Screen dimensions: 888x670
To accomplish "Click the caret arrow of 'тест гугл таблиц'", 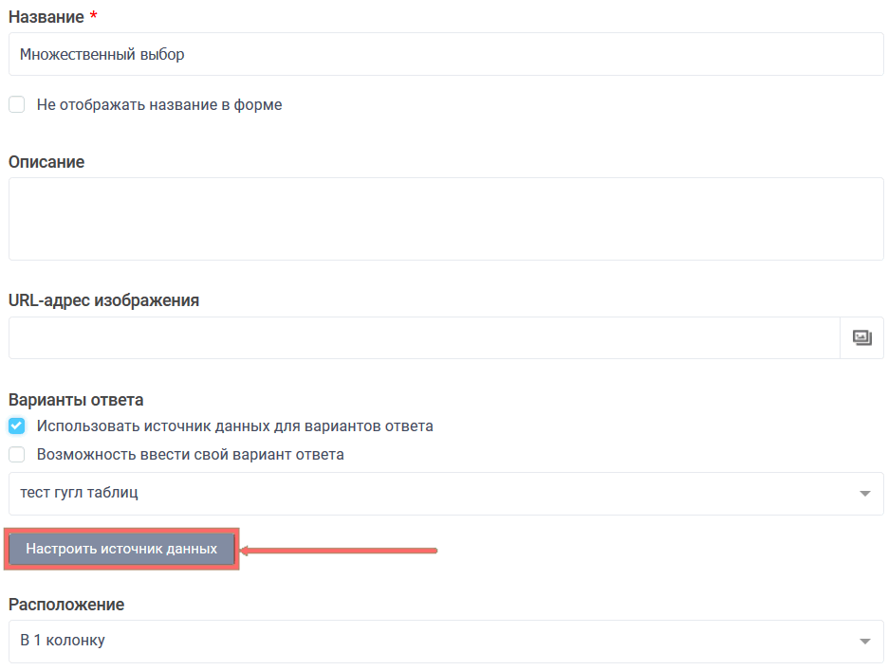I will click(864, 494).
